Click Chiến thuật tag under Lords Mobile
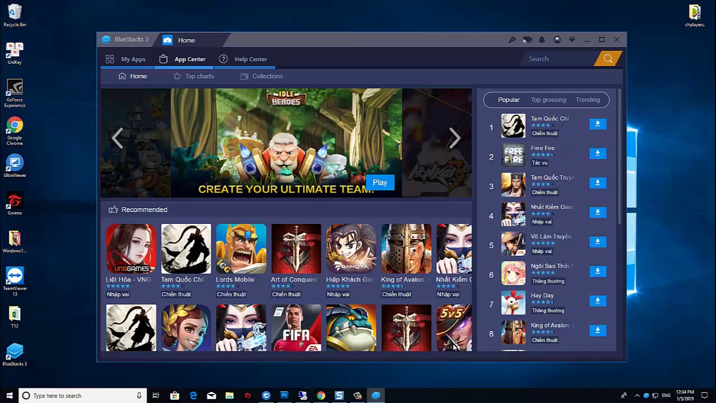 click(x=232, y=294)
